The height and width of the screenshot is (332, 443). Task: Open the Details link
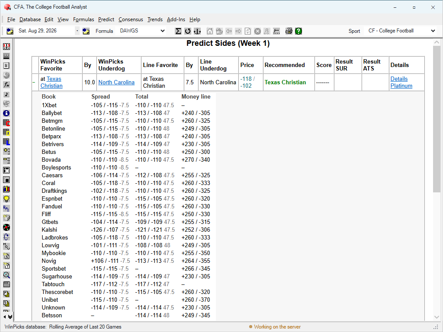point(399,79)
